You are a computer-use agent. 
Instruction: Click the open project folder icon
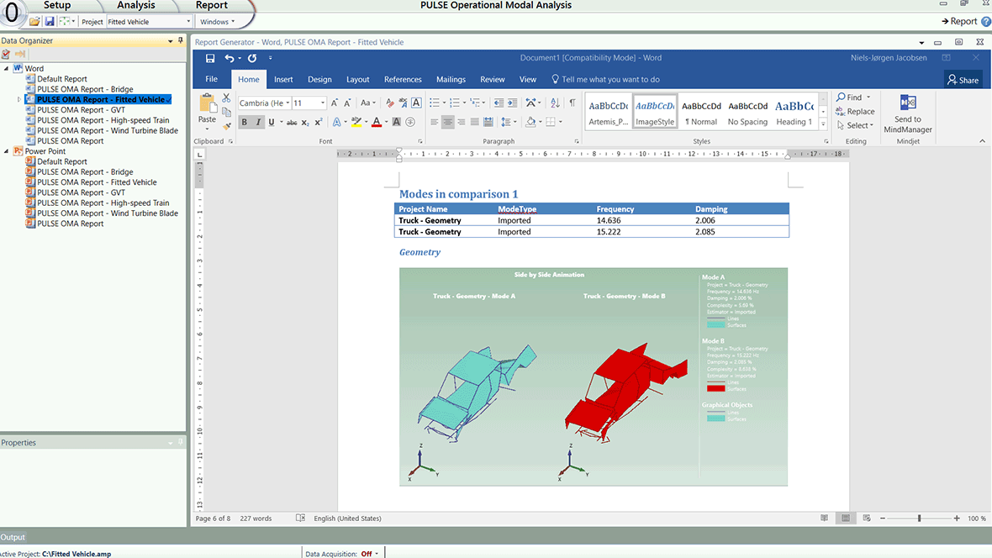coord(35,21)
